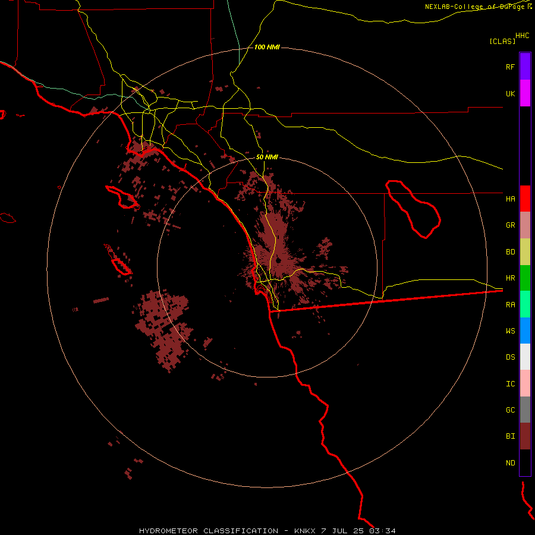Click the GC legend label

point(510,410)
